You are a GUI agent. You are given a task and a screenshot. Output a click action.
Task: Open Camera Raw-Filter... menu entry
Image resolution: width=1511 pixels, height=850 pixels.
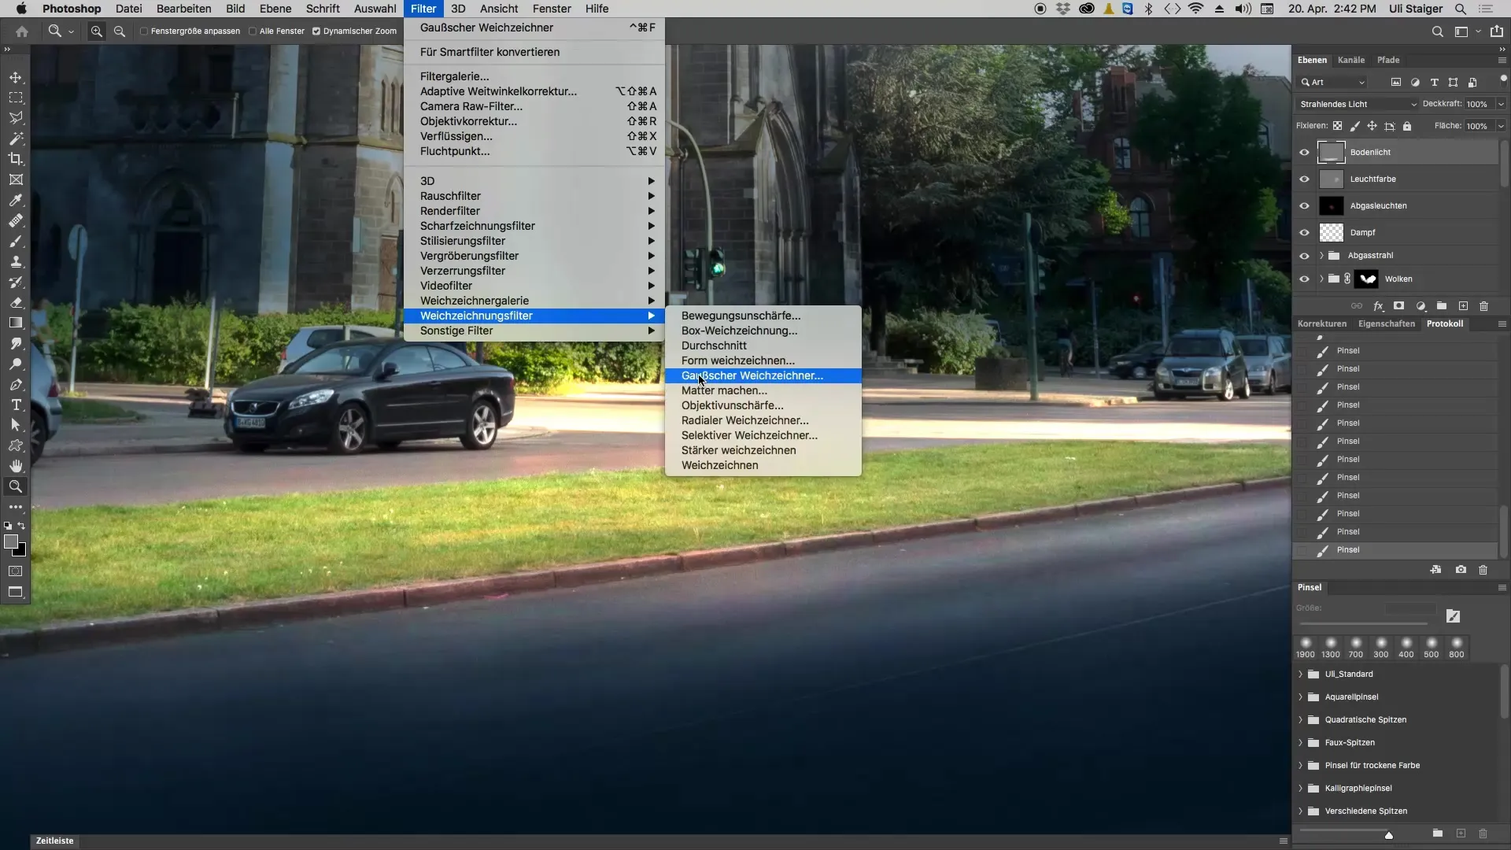point(534,106)
